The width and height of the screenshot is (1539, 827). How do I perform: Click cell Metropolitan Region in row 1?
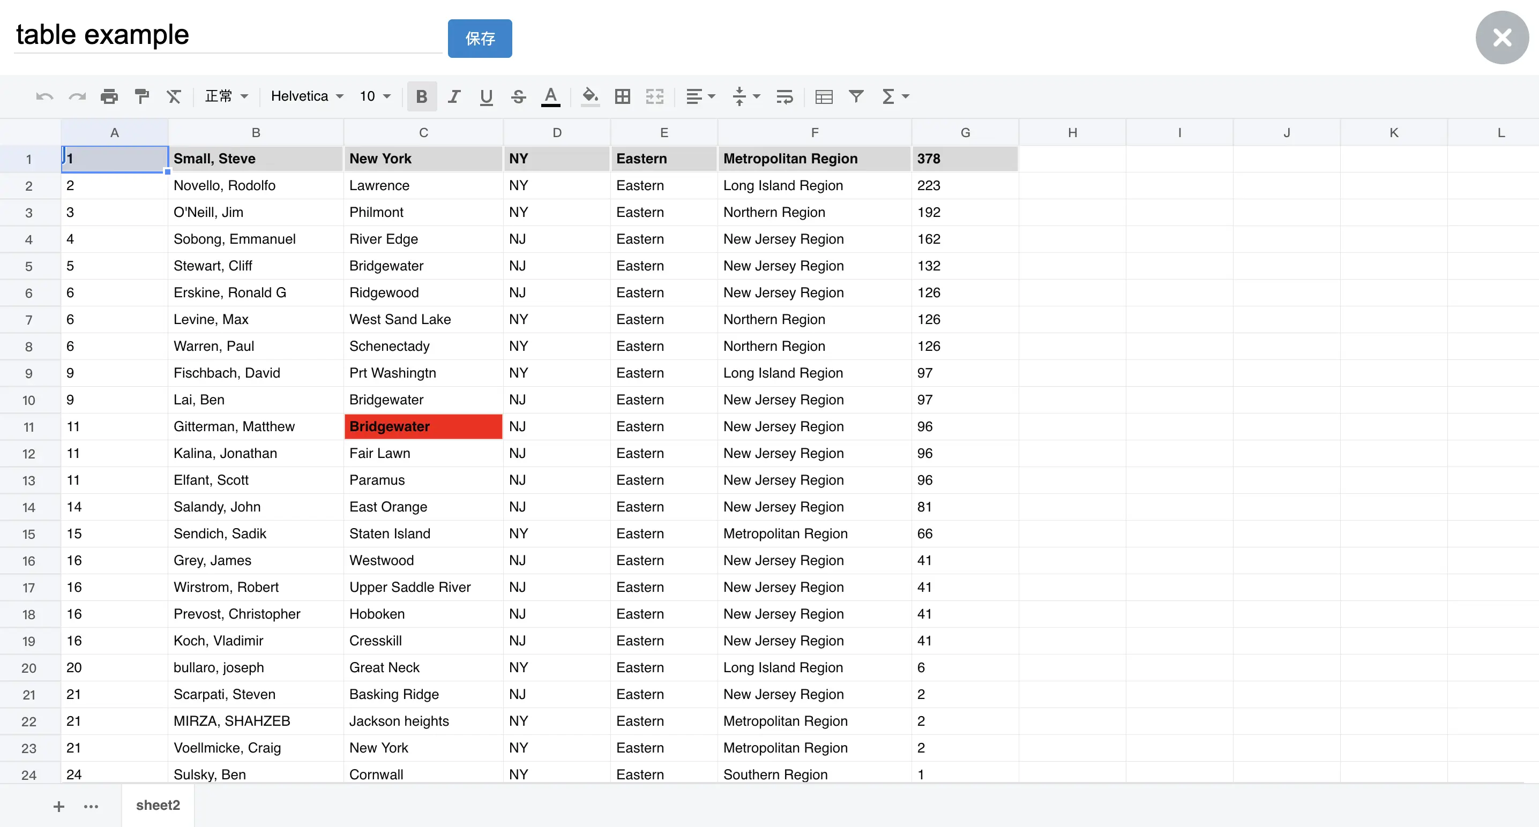point(815,159)
